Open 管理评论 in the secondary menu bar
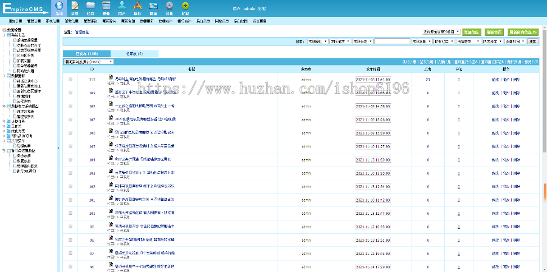The image size is (547, 272). click(x=91, y=21)
